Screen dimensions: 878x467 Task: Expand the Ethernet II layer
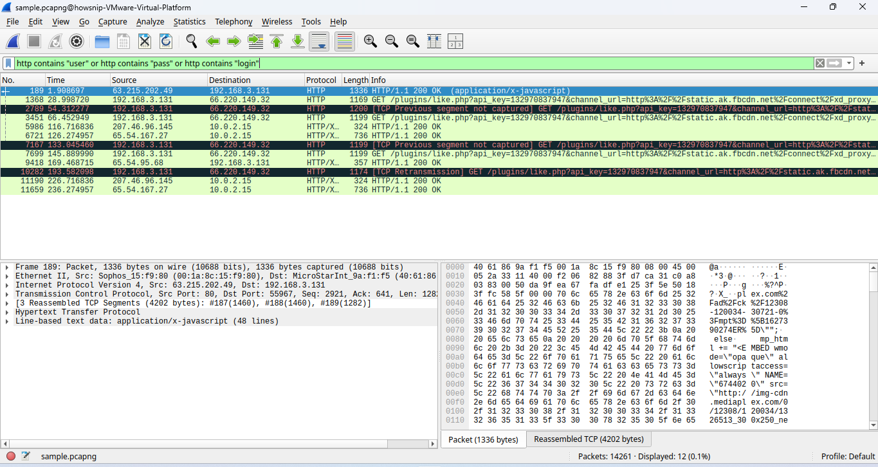[x=7, y=276]
